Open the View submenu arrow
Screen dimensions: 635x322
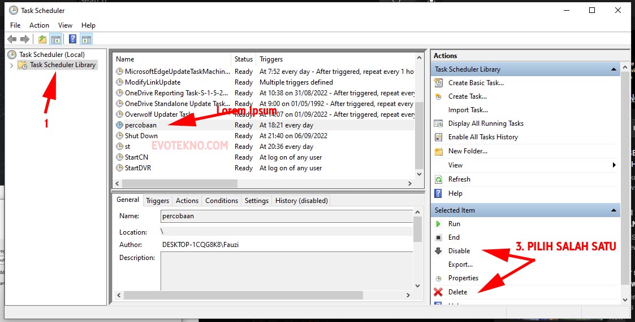tap(614, 165)
